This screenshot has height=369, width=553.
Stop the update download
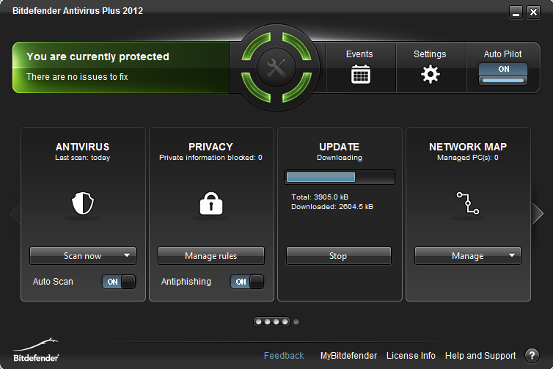tap(339, 256)
